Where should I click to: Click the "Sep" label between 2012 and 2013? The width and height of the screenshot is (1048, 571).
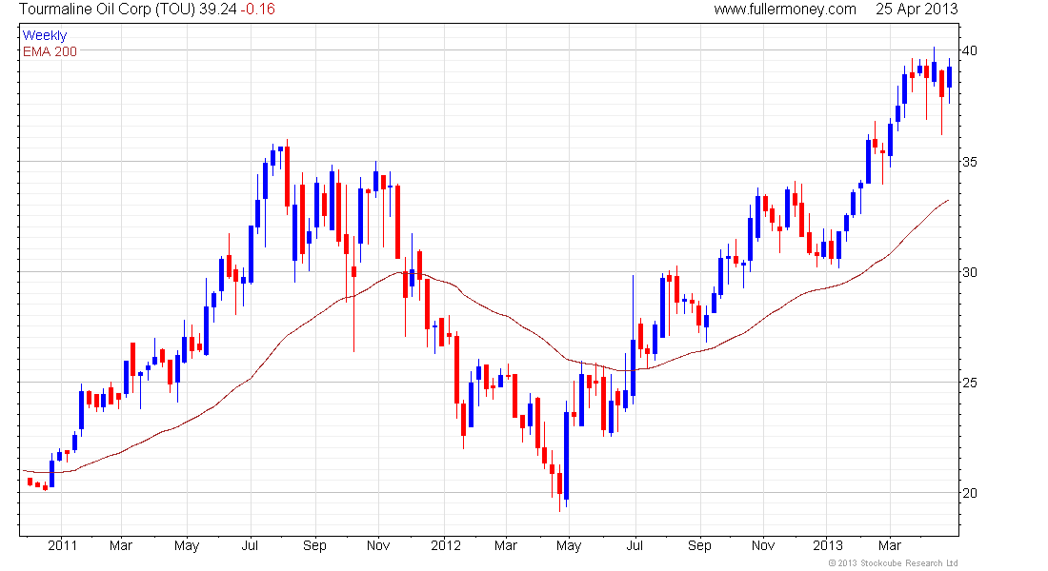tap(700, 545)
